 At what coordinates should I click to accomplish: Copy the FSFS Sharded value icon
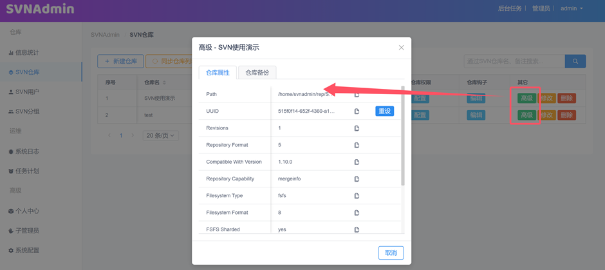point(357,229)
